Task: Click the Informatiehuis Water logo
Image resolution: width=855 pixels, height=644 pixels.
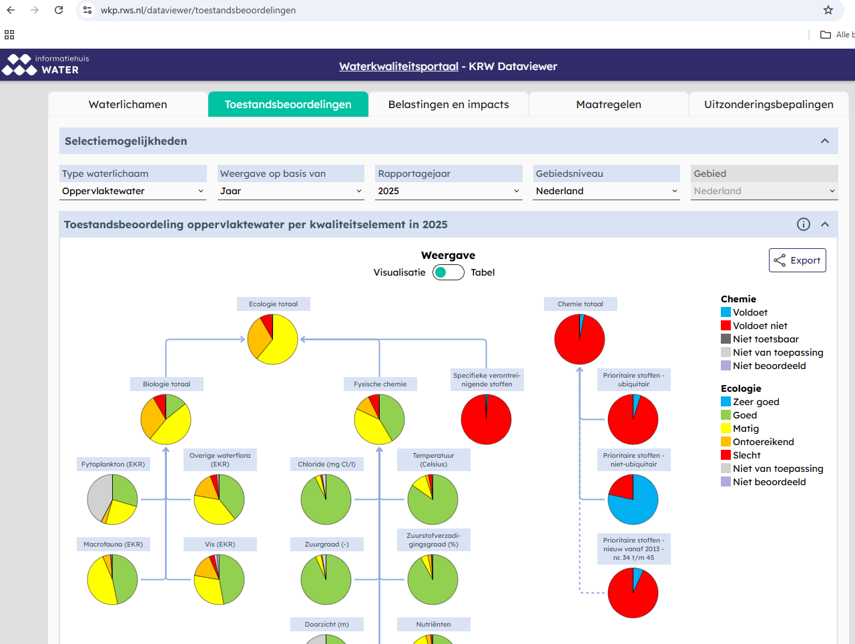Action: tap(45, 65)
